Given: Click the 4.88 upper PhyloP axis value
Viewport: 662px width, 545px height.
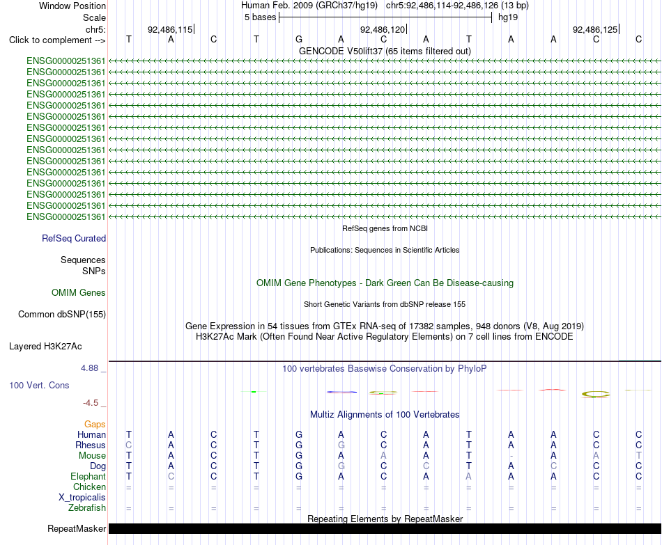Looking at the screenshot, I should pos(89,368).
